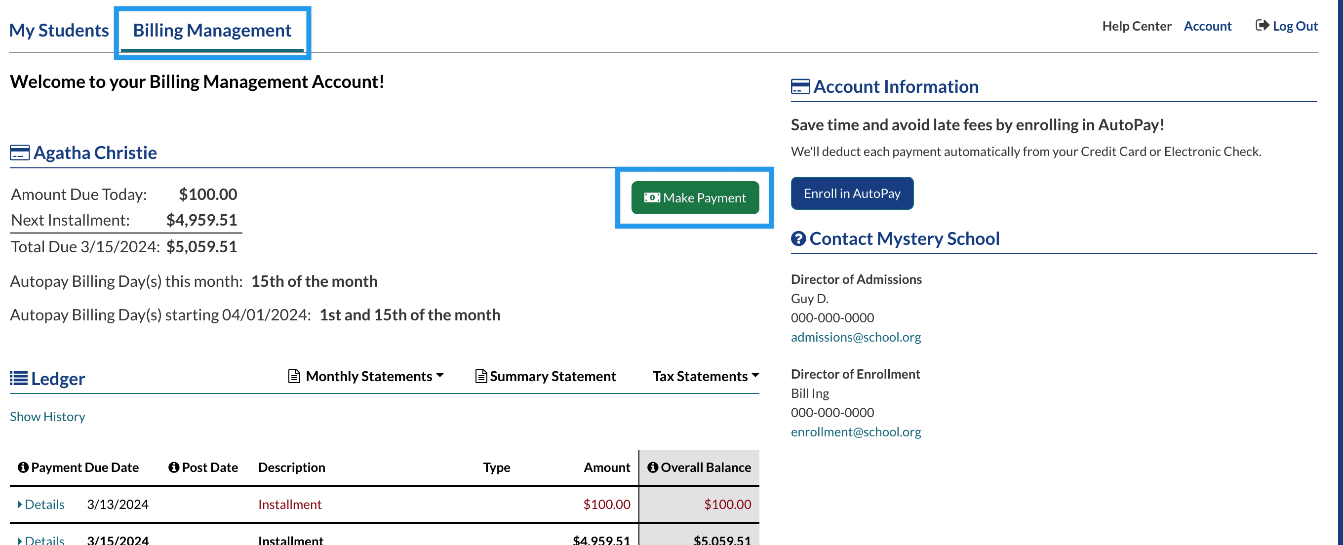
Task: Click the Show History link
Action: point(47,416)
